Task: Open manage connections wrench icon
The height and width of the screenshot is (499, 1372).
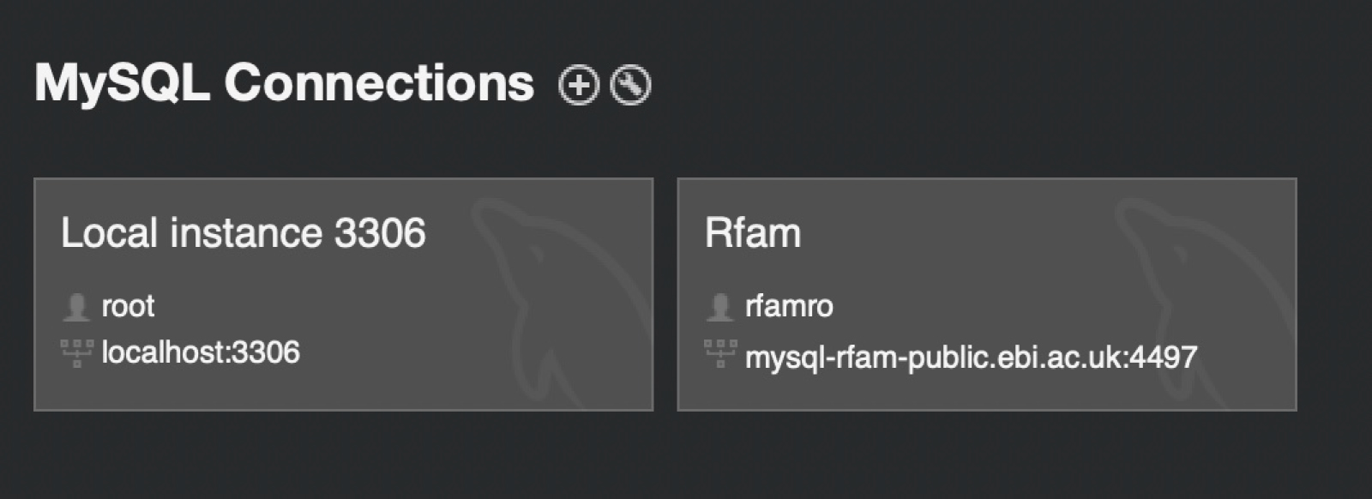Action: (630, 85)
